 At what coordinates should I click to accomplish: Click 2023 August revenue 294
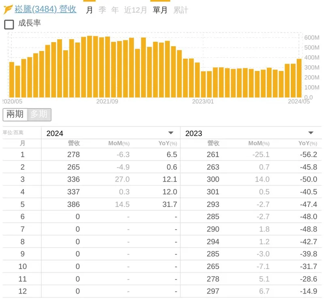point(213,242)
